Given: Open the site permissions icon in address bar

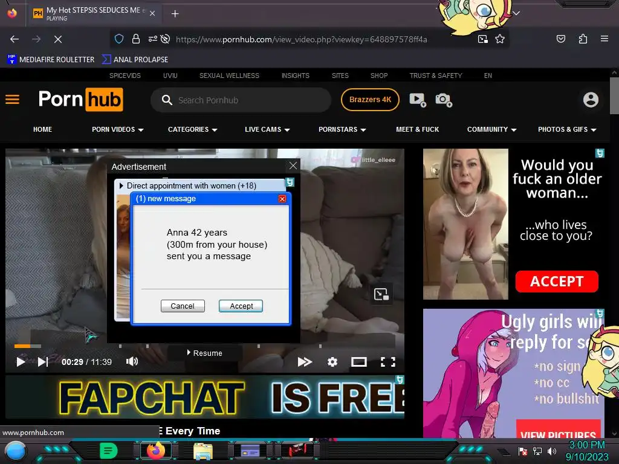Looking at the screenshot, I should (152, 39).
